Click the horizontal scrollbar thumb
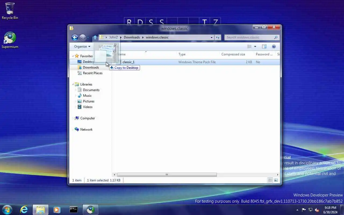 coord(167,175)
